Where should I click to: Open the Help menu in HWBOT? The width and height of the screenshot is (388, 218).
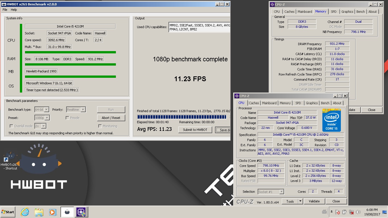coord(14,10)
